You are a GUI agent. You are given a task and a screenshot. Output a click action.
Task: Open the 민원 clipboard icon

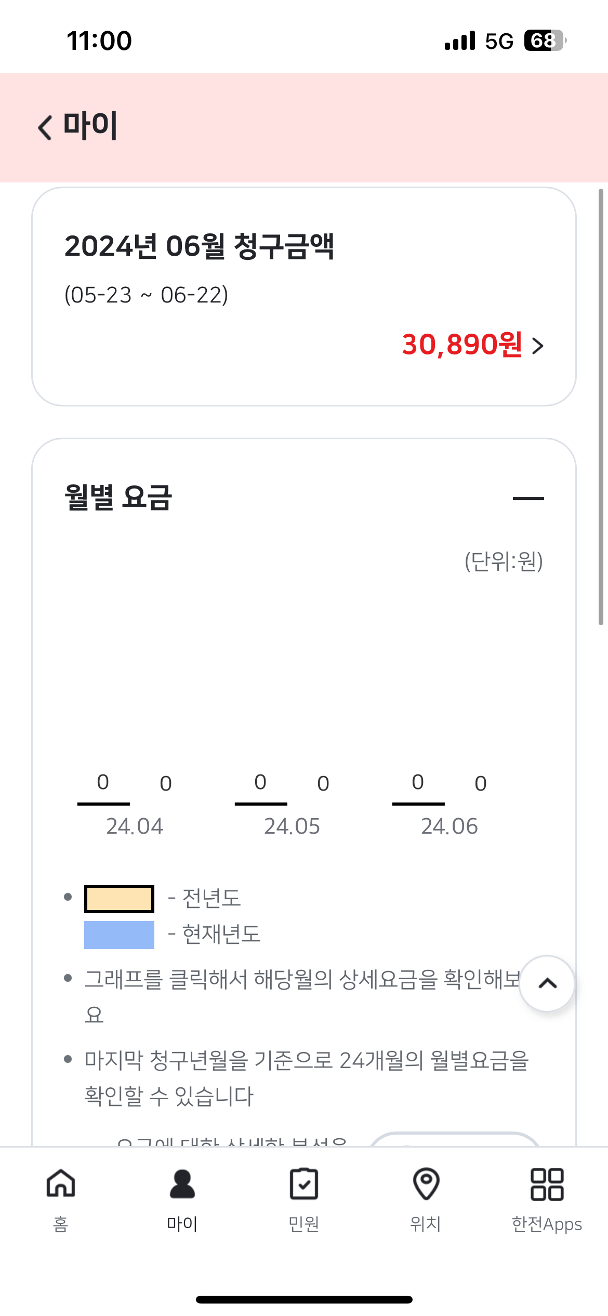pos(304,1184)
